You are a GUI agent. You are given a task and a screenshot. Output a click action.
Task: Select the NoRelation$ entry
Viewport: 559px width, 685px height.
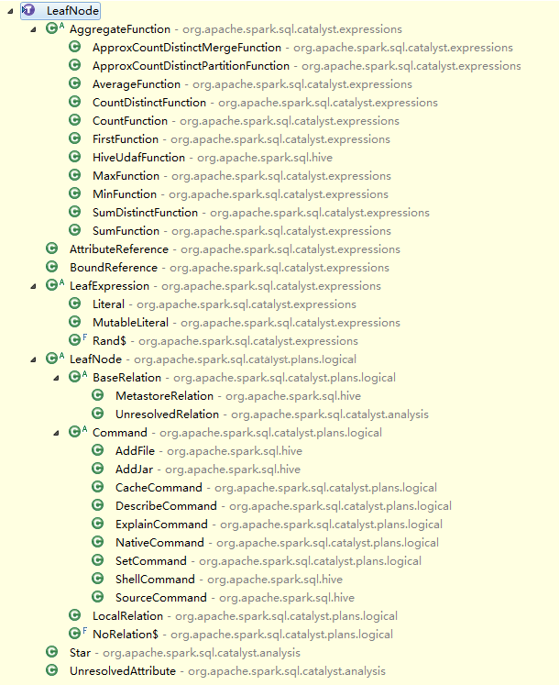(x=243, y=635)
